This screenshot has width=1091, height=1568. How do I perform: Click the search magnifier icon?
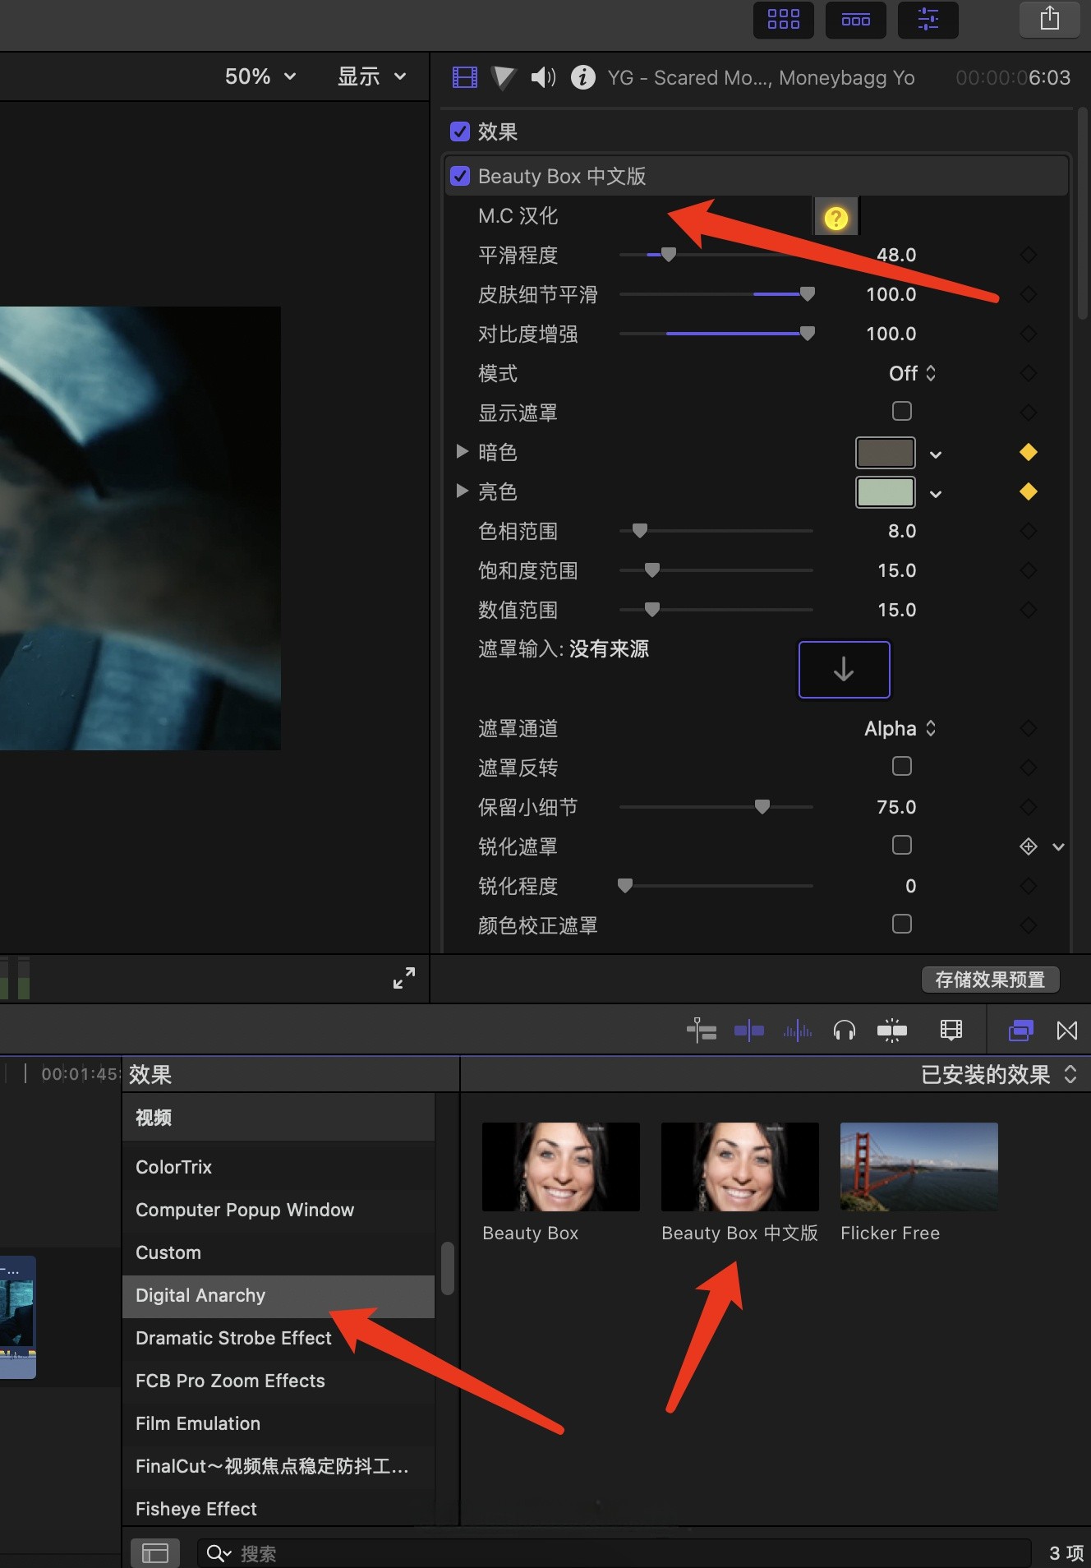tap(219, 1553)
